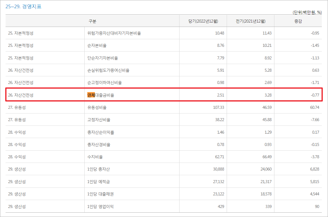This screenshot has width=328, height=217.
Task: Select the 유동성비율 value 107.33
Action: [x=218, y=107]
